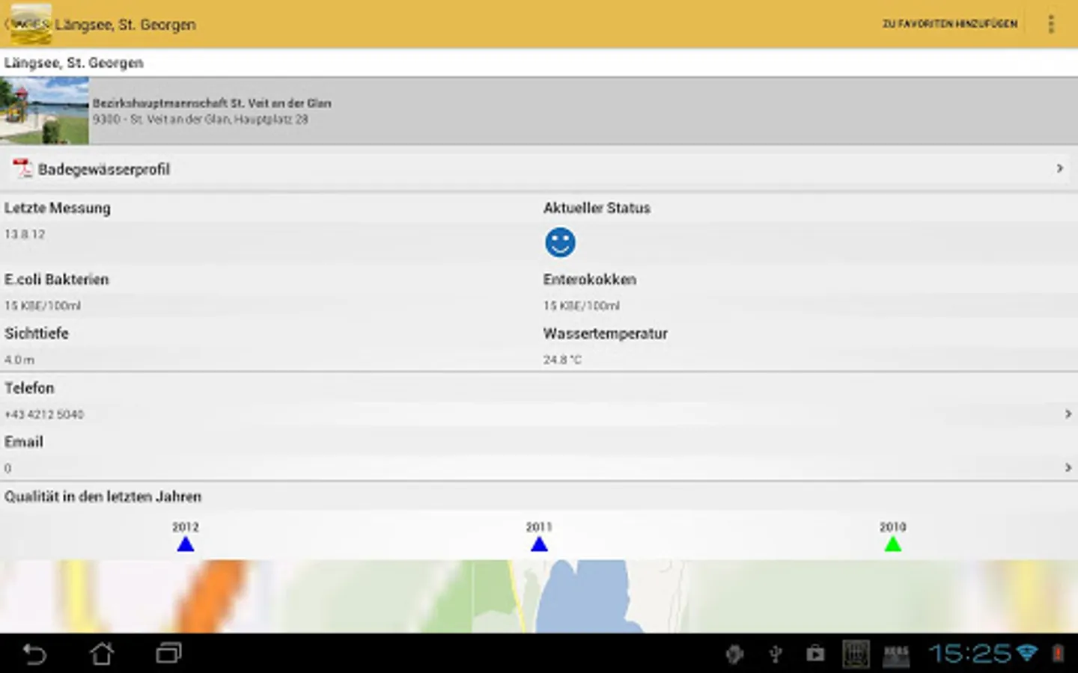Tap the Zu Favoriten hinzufügen button

pyautogui.click(x=949, y=23)
